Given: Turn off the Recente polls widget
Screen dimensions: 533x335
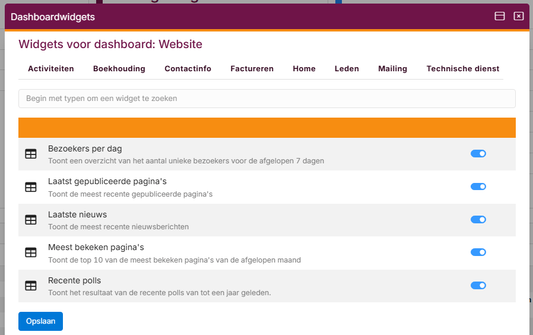Looking at the screenshot, I should click(x=478, y=285).
